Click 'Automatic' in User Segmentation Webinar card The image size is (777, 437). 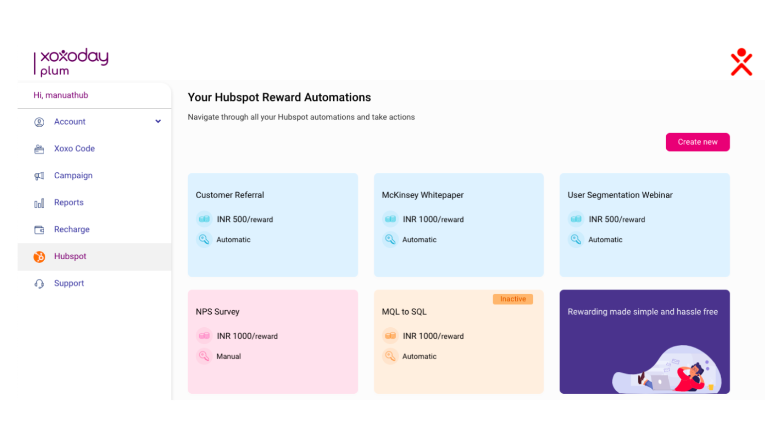[x=605, y=240]
